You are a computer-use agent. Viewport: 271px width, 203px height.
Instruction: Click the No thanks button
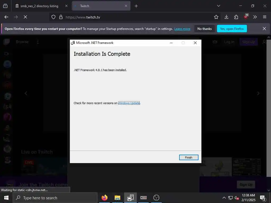(x=205, y=29)
